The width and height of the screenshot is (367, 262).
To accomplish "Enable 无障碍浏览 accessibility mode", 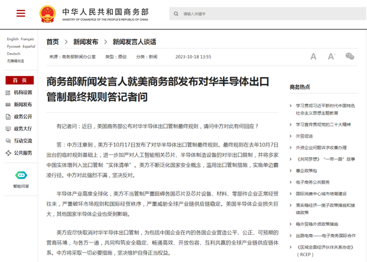I will click(x=15, y=61).
